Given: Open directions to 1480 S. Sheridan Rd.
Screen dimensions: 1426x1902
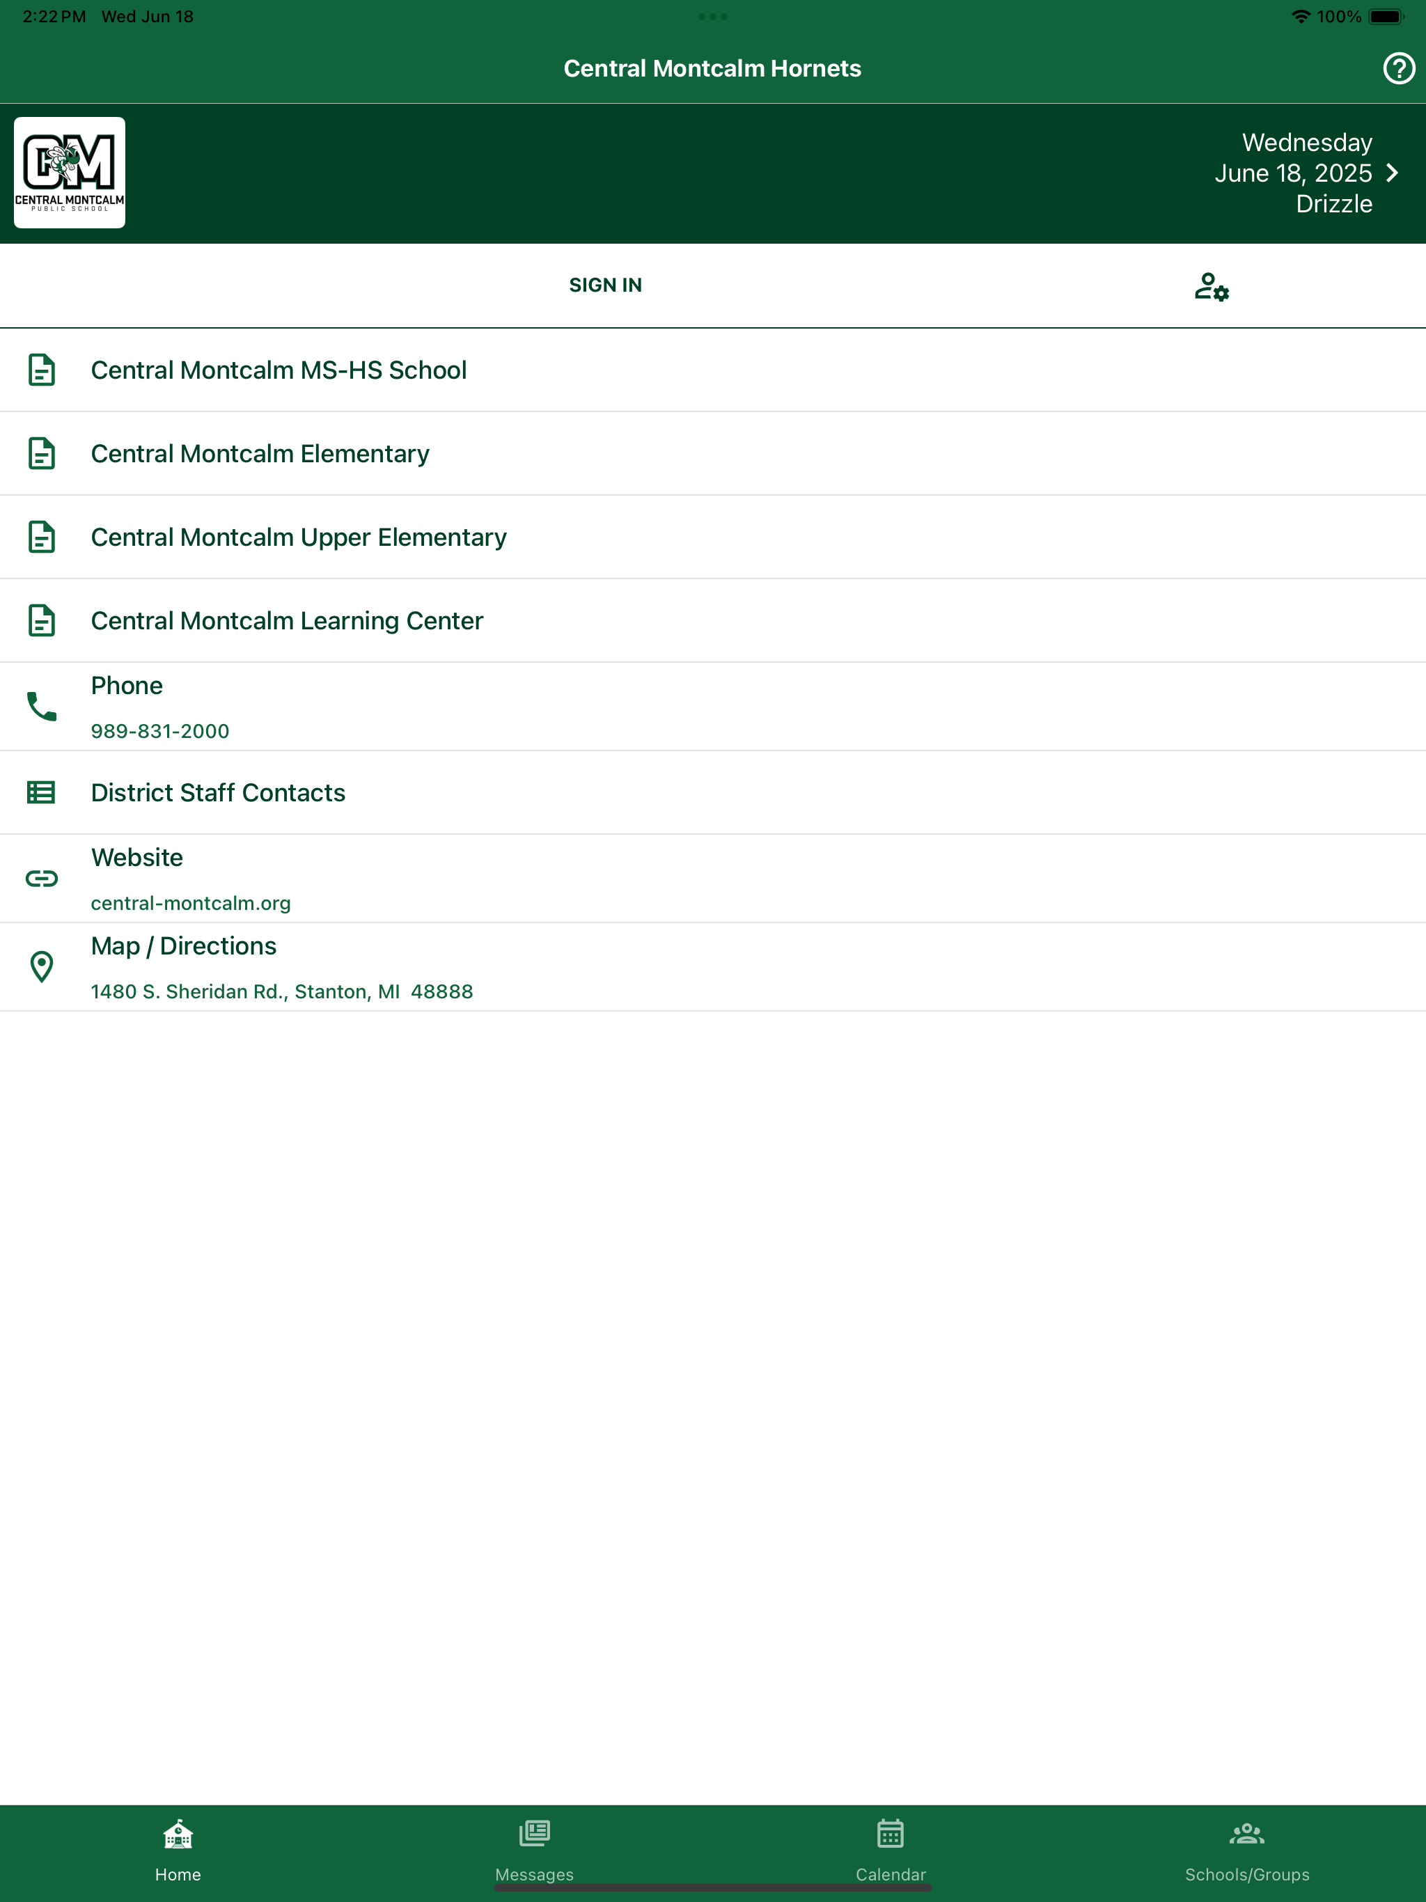Looking at the screenshot, I should [282, 991].
